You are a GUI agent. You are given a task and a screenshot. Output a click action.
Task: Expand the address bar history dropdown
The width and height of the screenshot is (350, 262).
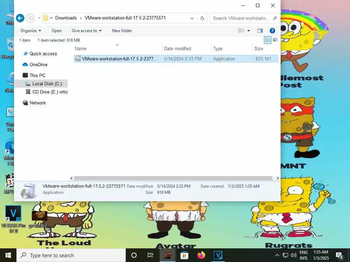[x=192, y=18]
